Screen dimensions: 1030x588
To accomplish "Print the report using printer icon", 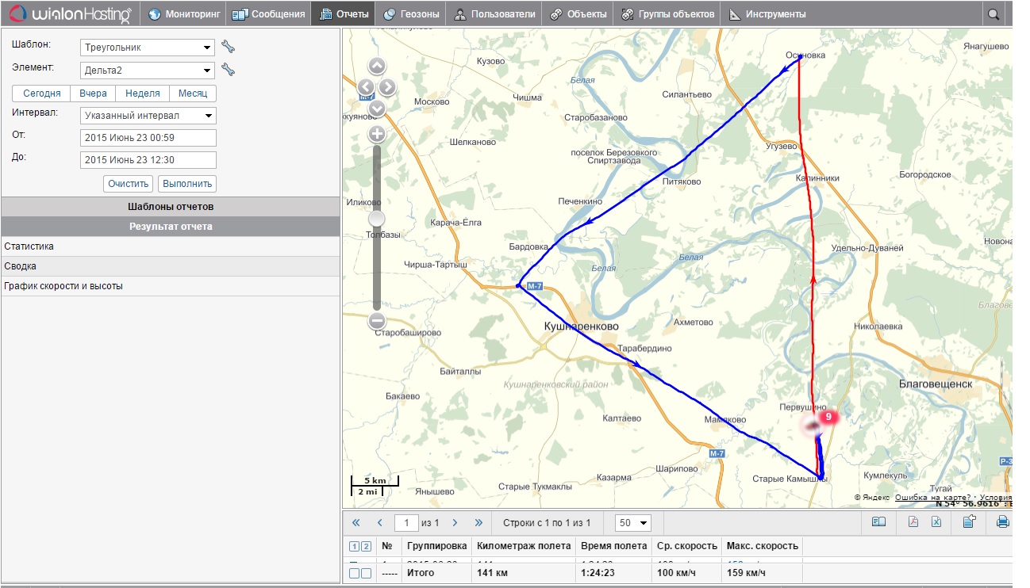I will (1002, 521).
